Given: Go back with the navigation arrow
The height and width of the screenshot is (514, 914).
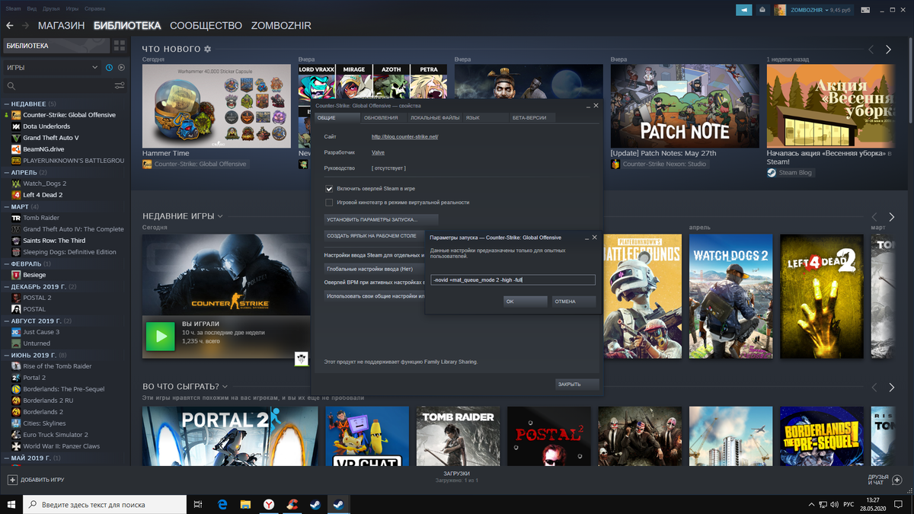Looking at the screenshot, I should coord(9,25).
